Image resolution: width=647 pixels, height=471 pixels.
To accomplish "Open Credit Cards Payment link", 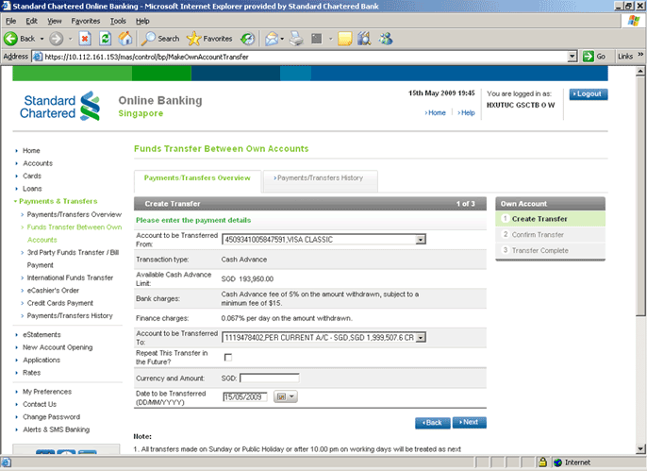I will [60, 303].
